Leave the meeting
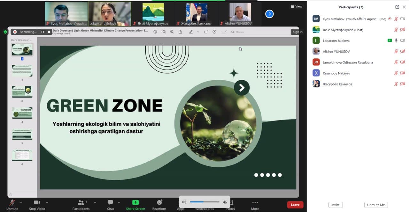The height and width of the screenshot is (212, 409). click(295, 205)
